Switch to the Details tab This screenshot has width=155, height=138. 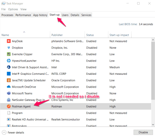pyautogui.click(x=75, y=15)
